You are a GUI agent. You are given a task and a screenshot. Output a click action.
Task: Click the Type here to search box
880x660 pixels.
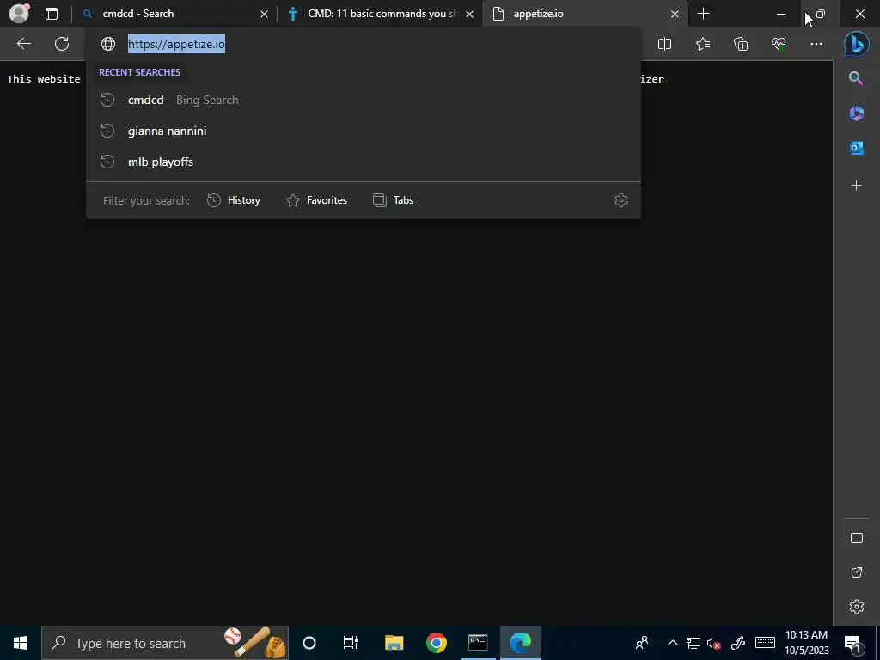[165, 643]
